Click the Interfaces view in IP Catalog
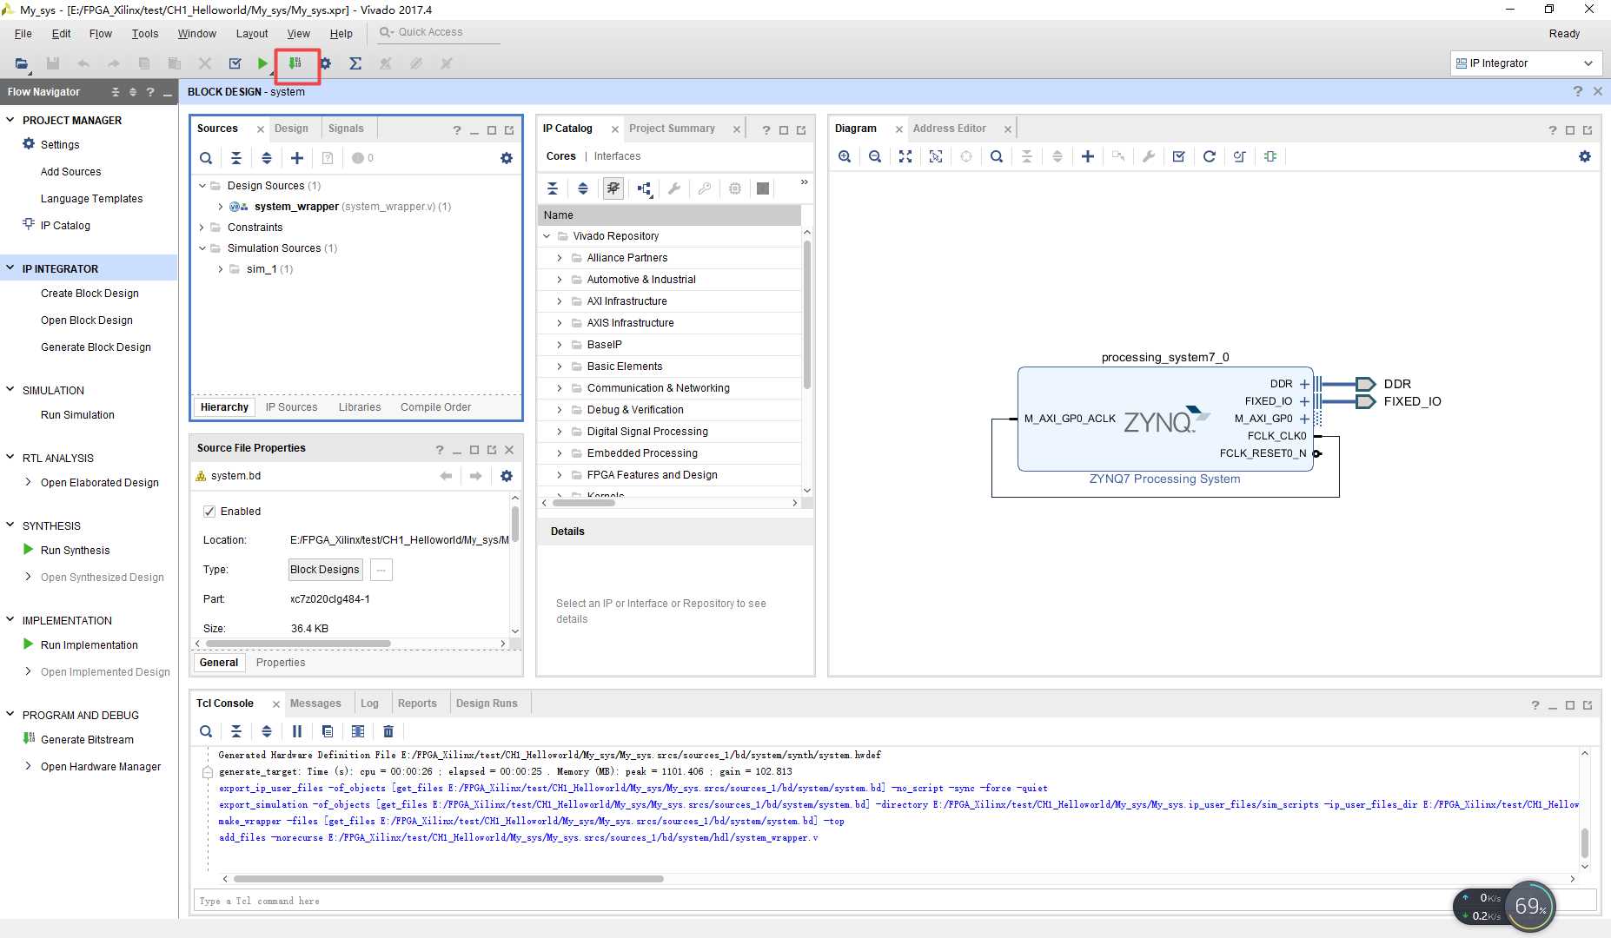This screenshot has height=938, width=1611. [x=617, y=156]
